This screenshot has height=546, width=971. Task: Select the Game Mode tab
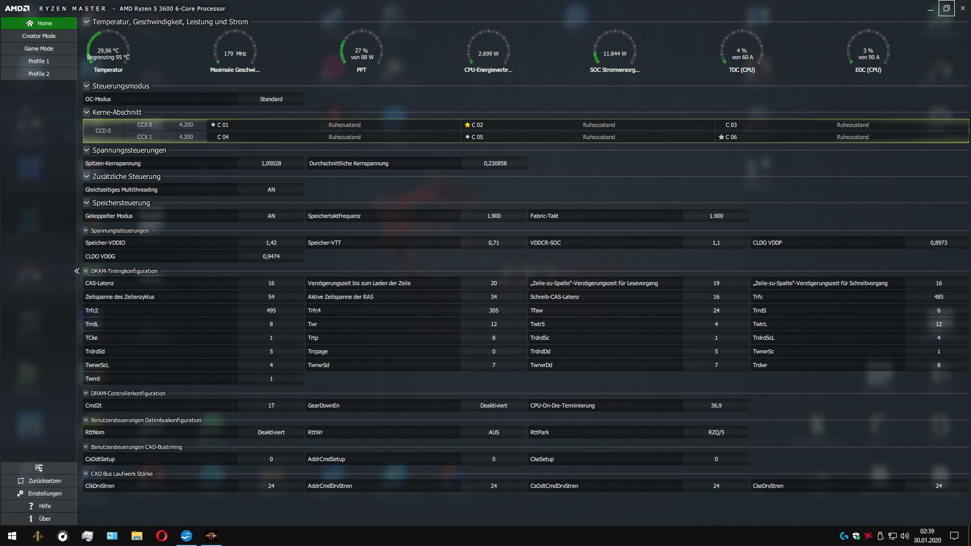[39, 49]
